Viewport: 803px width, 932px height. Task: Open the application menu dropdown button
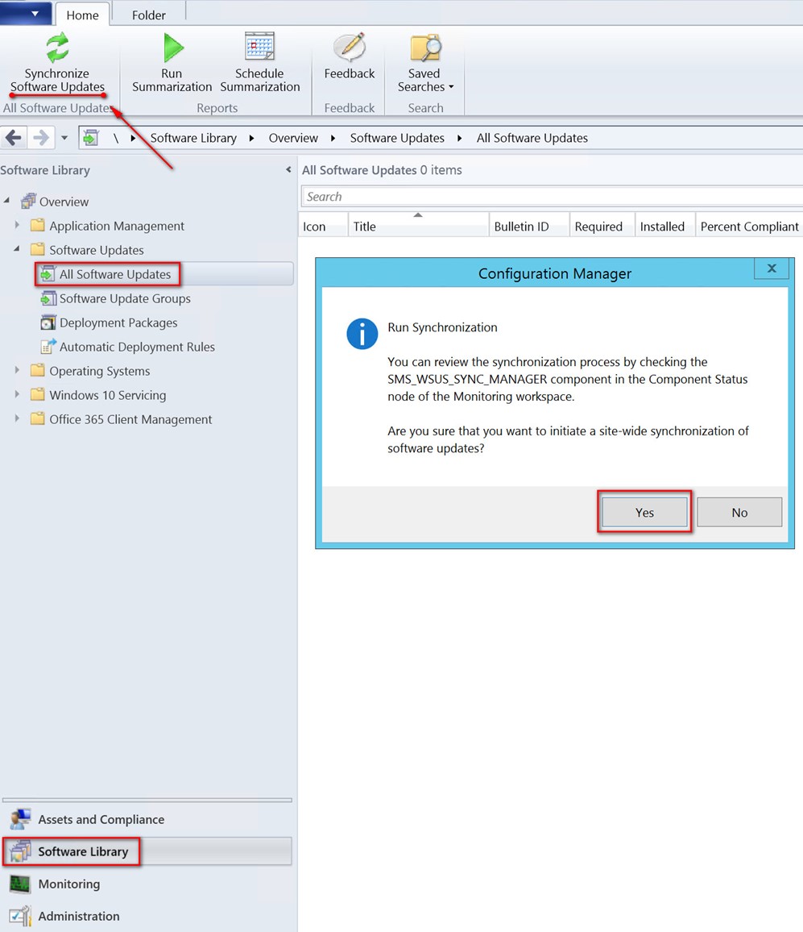coord(27,12)
